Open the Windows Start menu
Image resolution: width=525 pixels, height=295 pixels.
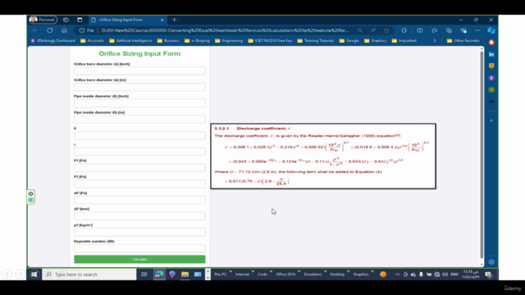click(x=34, y=275)
